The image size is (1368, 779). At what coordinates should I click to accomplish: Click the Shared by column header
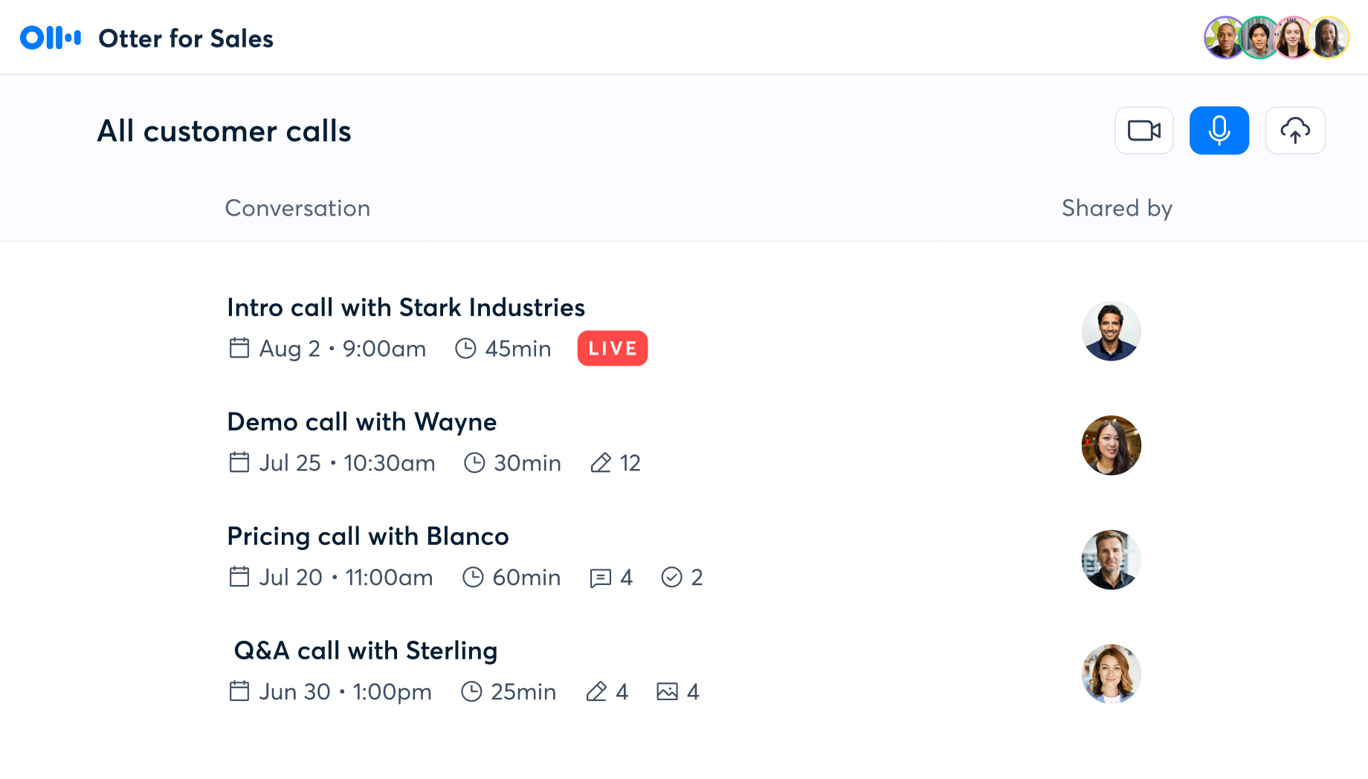(1117, 208)
